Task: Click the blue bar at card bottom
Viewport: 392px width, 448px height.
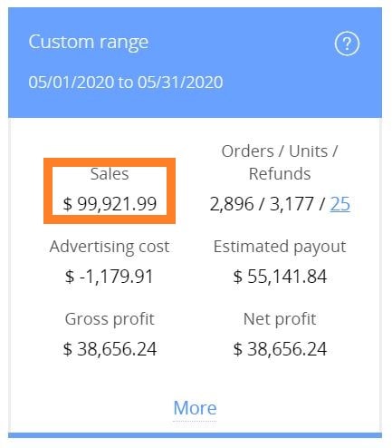Action: (195, 435)
